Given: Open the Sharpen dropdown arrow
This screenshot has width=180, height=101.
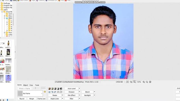Looking at the screenshot, I should 79,92.
